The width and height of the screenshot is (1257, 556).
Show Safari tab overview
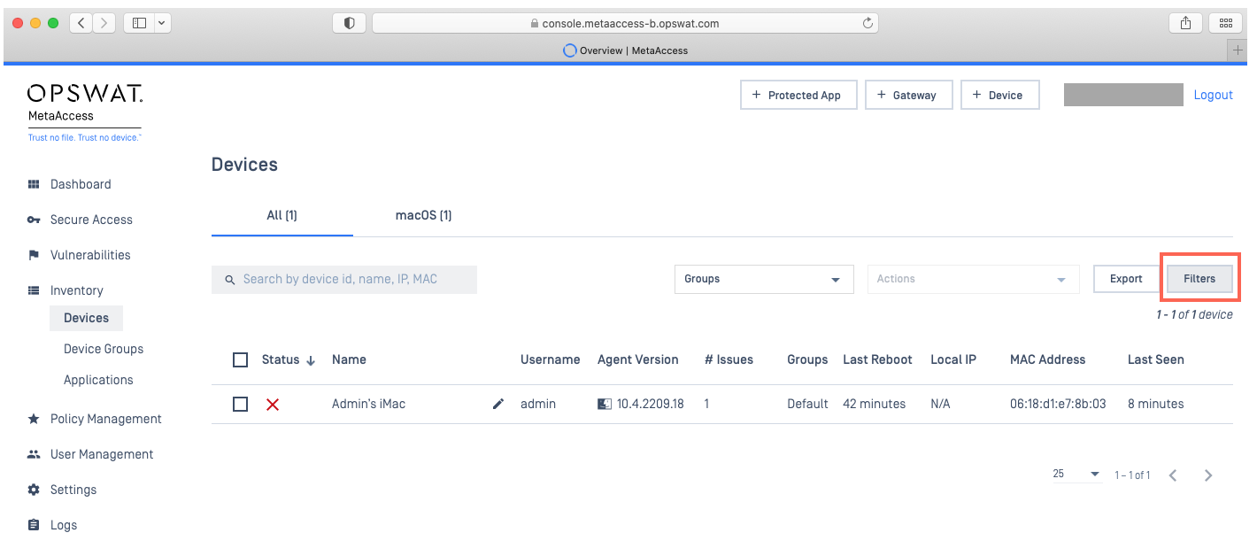[x=1226, y=23]
